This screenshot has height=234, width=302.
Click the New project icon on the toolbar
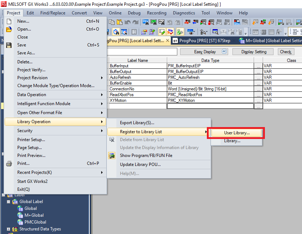click(x=8, y=21)
